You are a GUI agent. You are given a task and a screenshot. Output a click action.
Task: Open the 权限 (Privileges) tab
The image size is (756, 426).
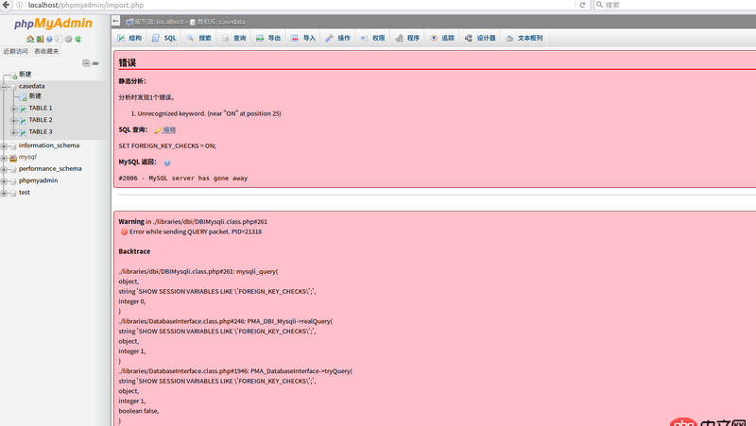(x=372, y=38)
